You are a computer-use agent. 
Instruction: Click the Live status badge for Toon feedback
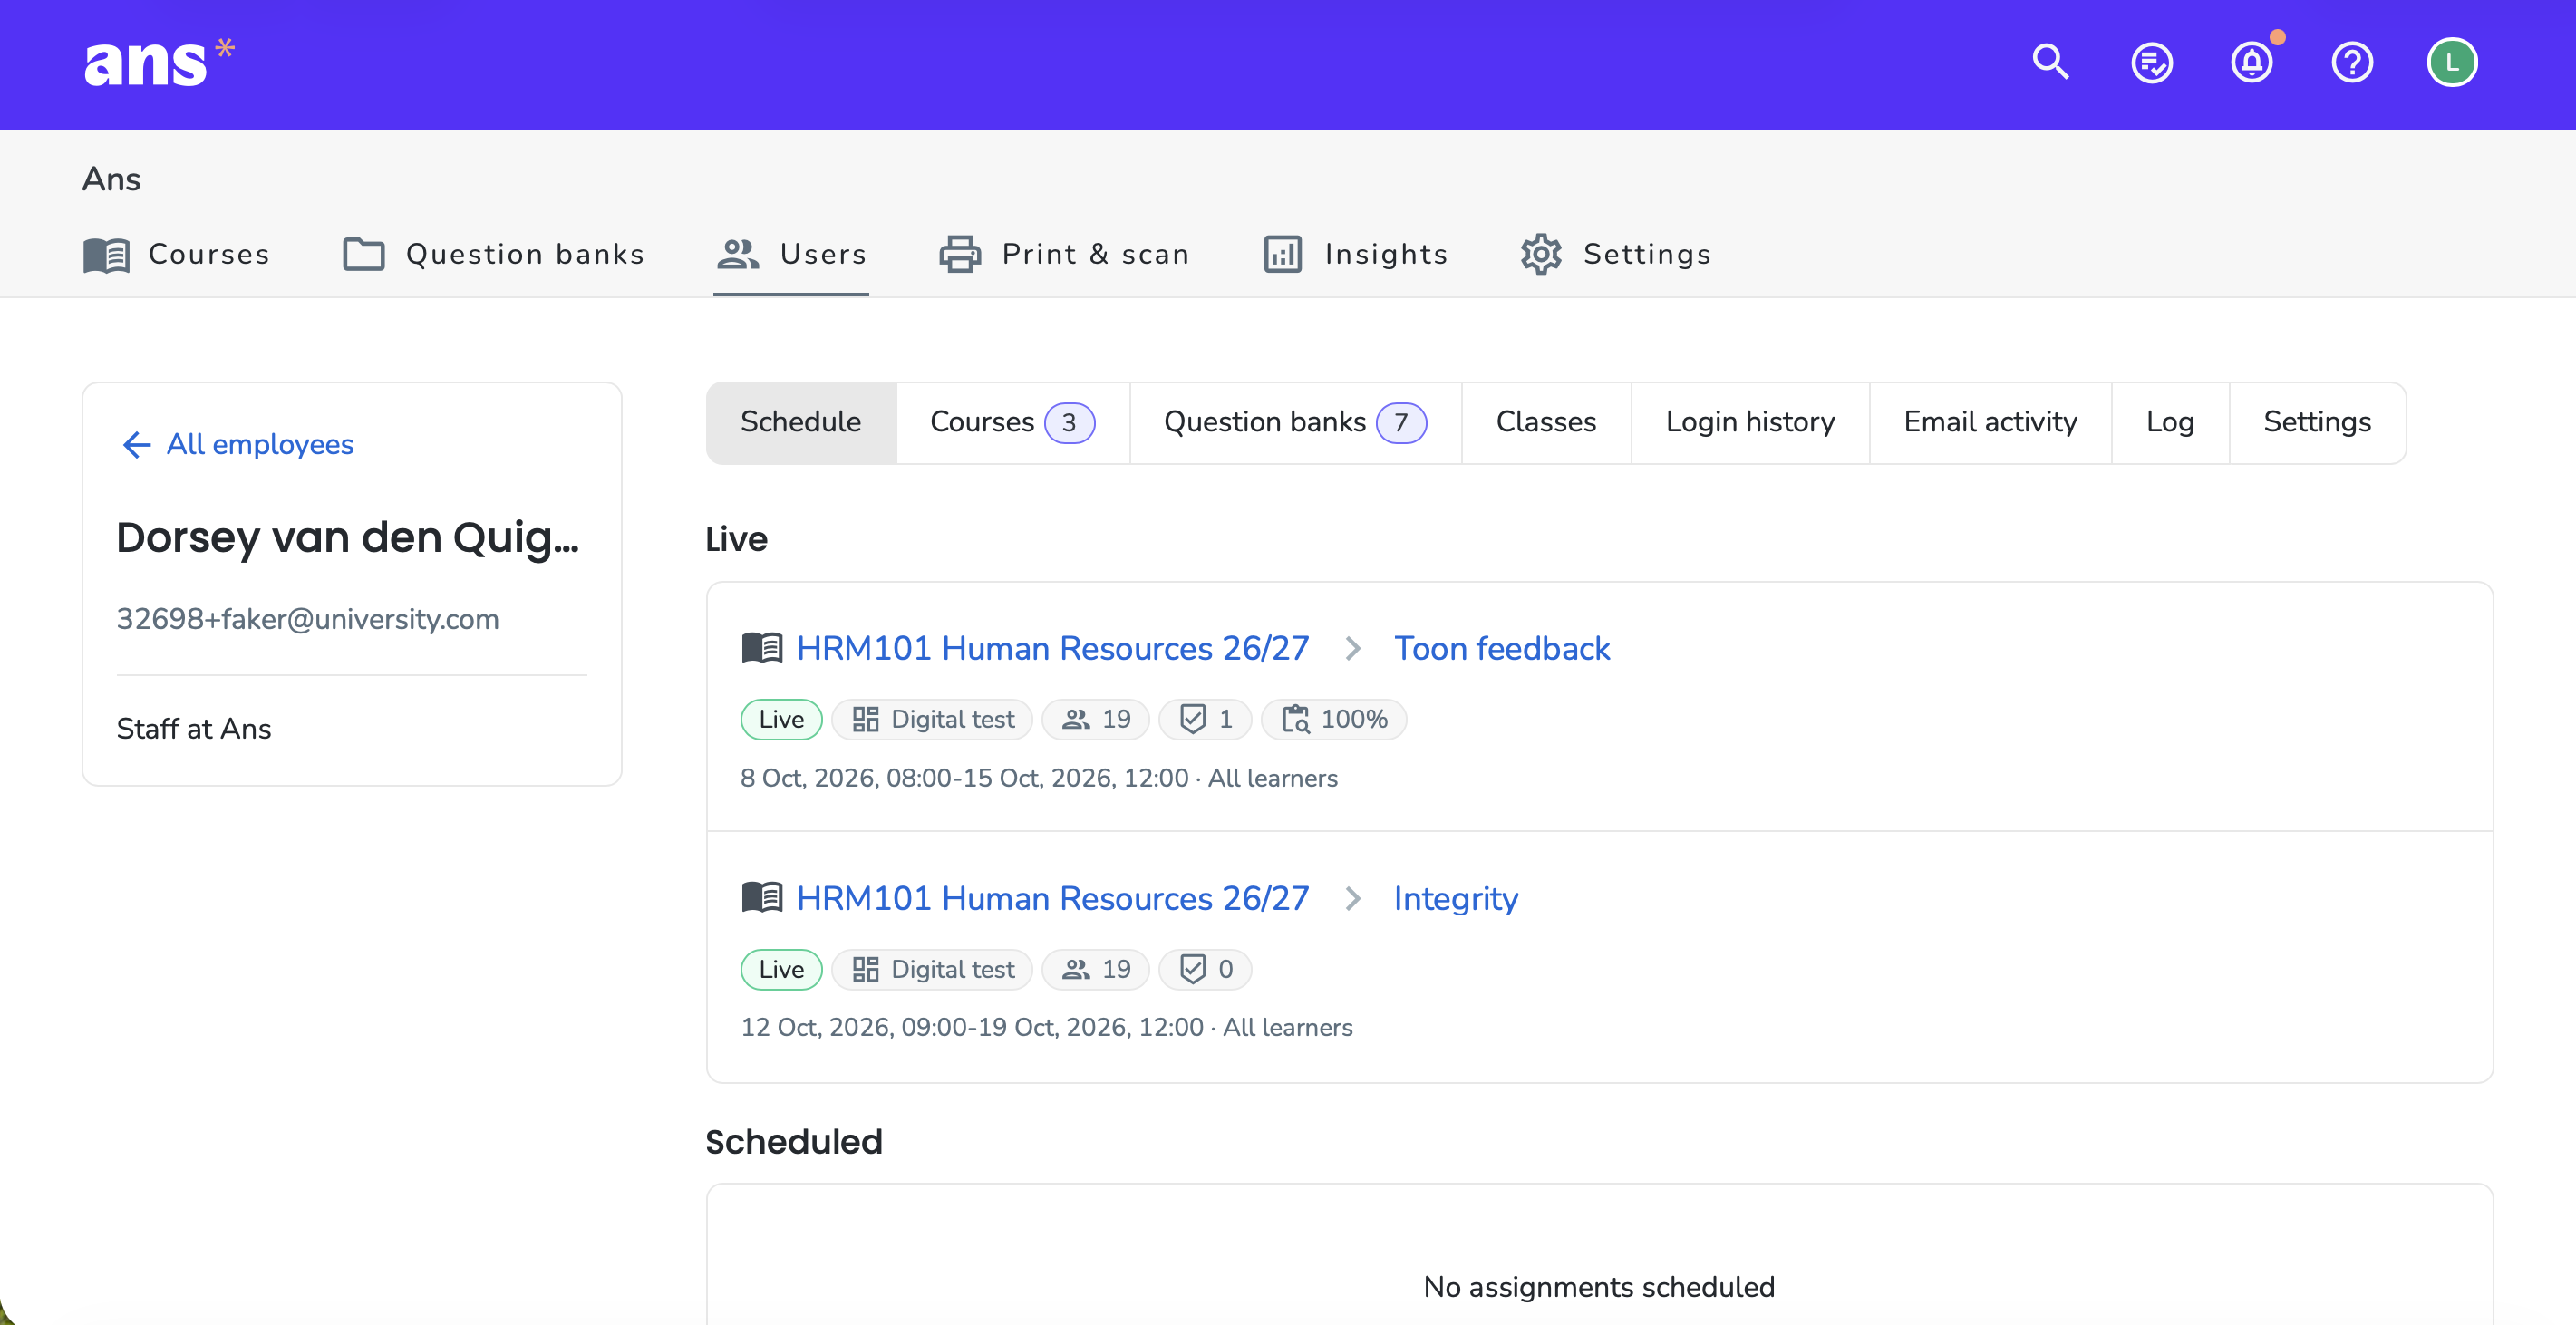click(781, 719)
